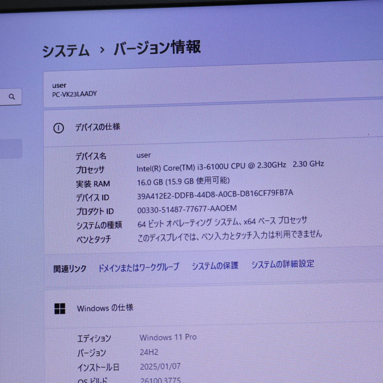Click the インストール日 label
The width and height of the screenshot is (383, 383).
pyautogui.click(x=98, y=367)
